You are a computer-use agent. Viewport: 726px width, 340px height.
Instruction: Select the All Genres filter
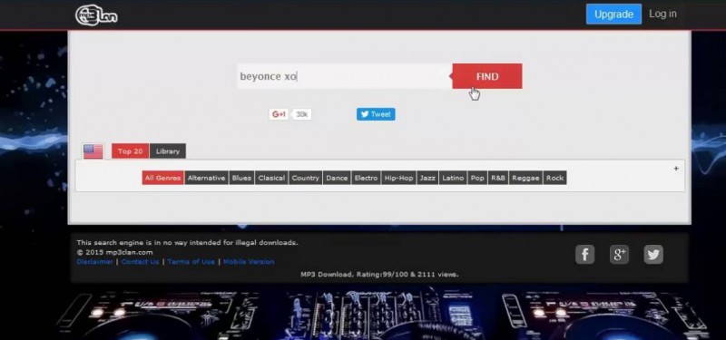point(163,178)
